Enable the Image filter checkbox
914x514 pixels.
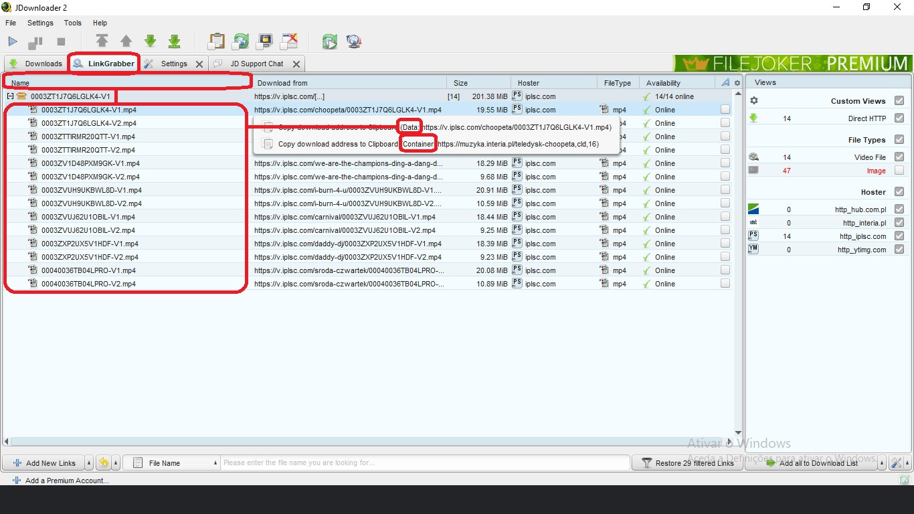tap(899, 171)
